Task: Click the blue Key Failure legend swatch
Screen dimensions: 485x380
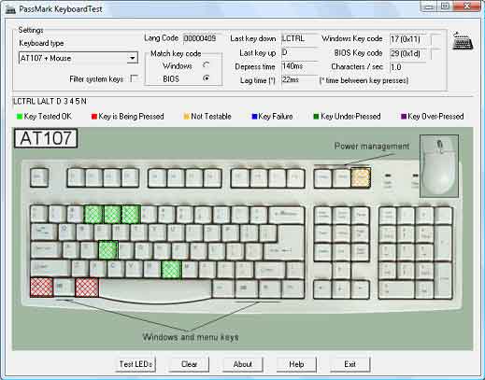Action: pos(254,117)
